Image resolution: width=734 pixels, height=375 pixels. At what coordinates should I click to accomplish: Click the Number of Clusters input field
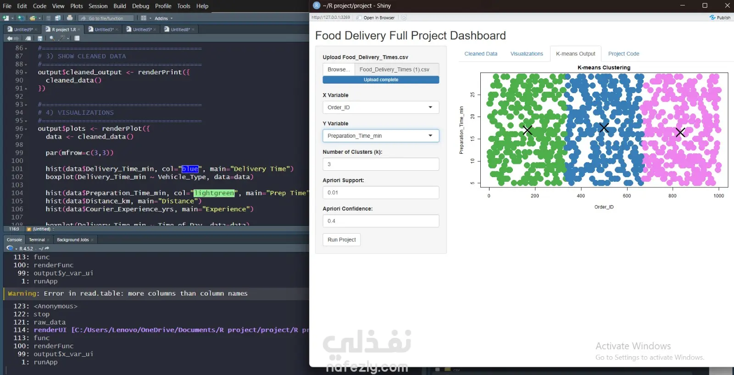pos(380,164)
